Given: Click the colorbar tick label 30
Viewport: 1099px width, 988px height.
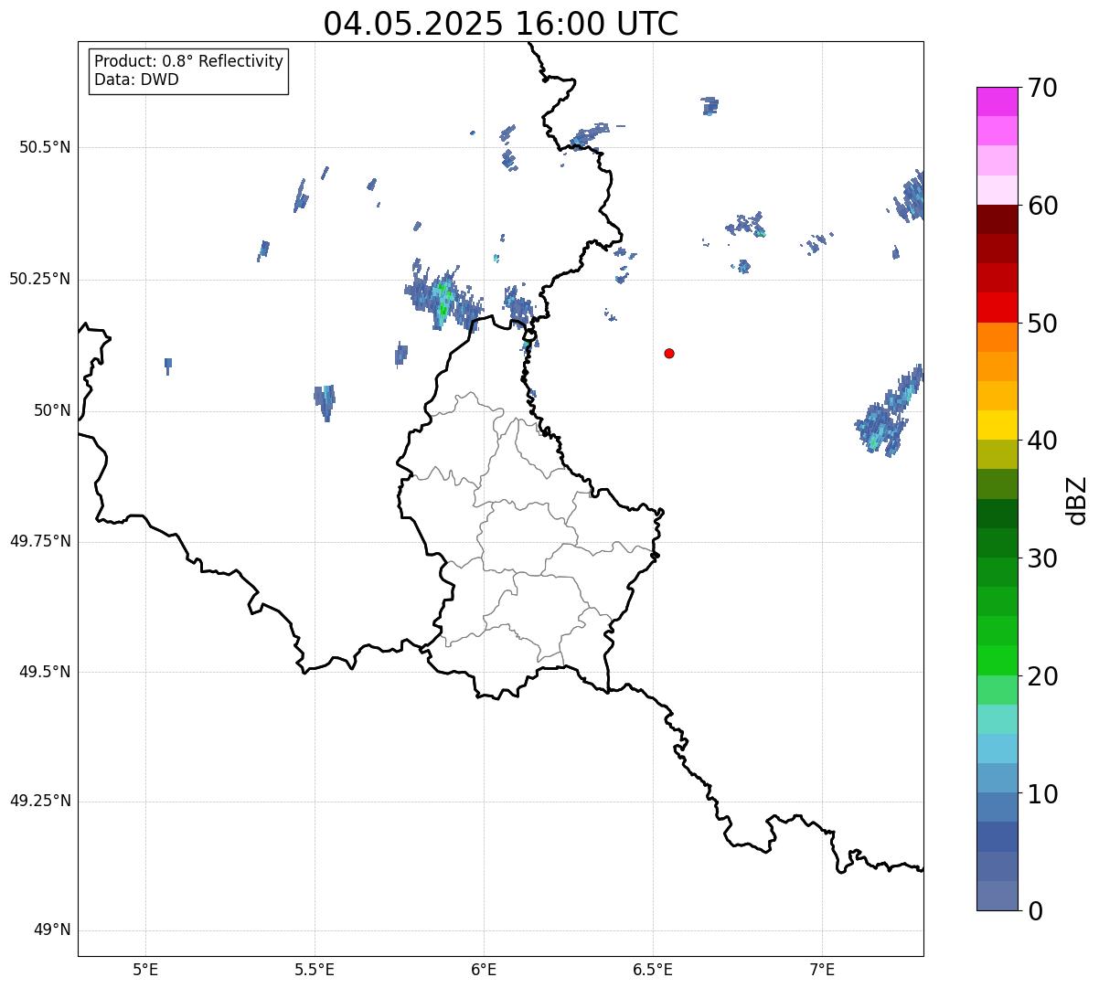Looking at the screenshot, I should click(1042, 558).
